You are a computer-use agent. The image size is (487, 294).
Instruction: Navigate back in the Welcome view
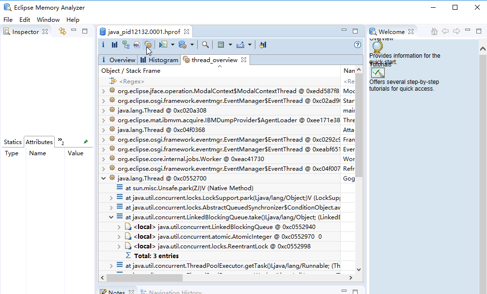pyautogui.click(x=445, y=31)
